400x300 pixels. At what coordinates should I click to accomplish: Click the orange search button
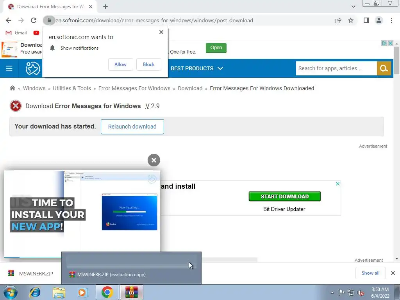click(384, 68)
